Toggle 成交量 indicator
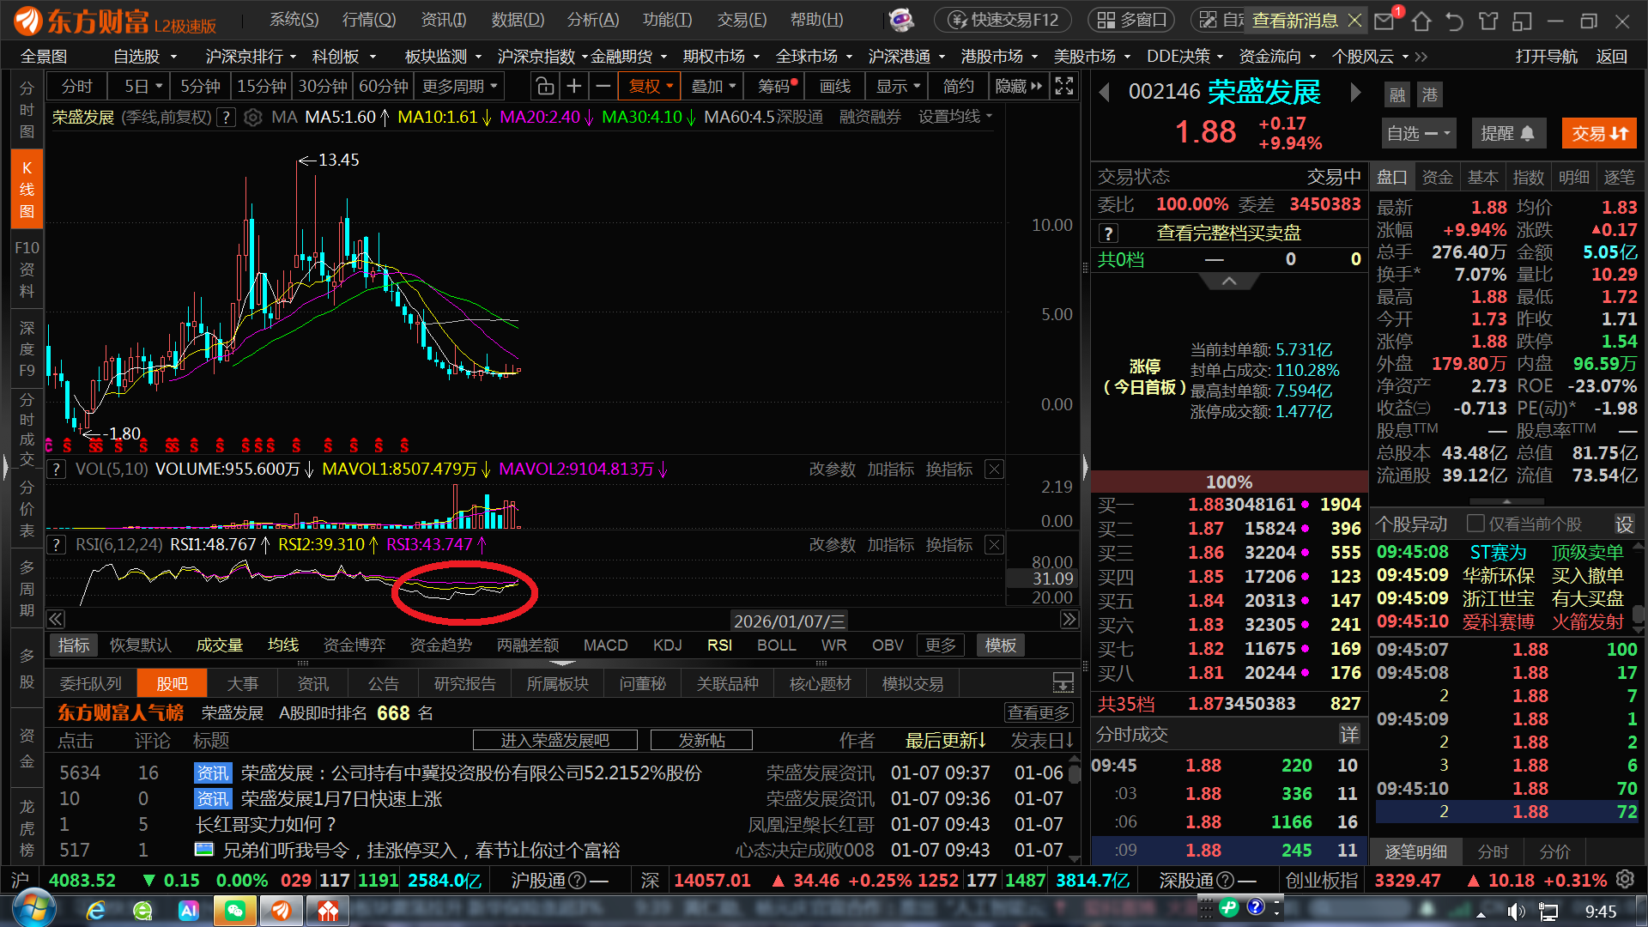Viewport: 1648px width, 927px height. [219, 645]
